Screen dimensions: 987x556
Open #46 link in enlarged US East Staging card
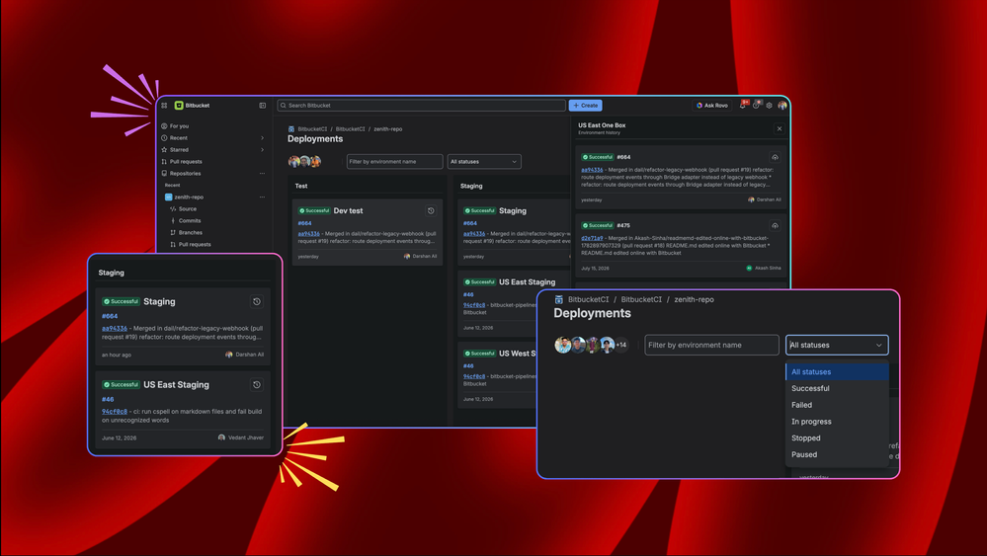pos(108,399)
